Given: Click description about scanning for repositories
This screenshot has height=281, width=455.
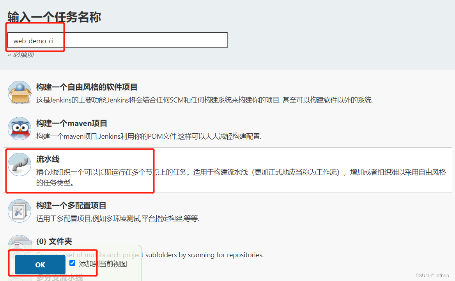Looking at the screenshot, I should (x=150, y=255).
